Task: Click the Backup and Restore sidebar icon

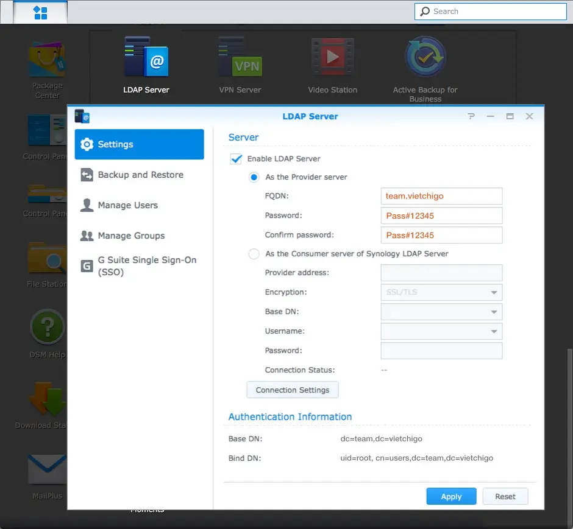Action: [87, 175]
